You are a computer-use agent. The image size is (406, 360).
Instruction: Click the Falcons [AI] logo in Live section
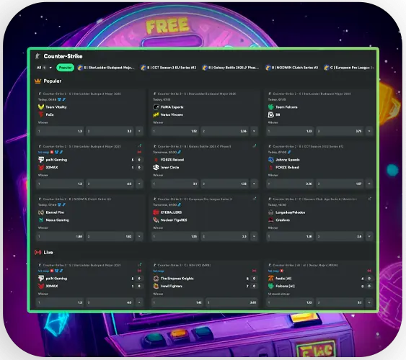pyautogui.click(x=271, y=286)
